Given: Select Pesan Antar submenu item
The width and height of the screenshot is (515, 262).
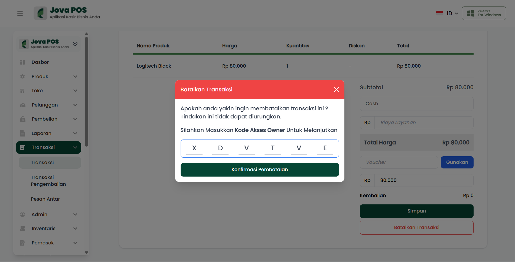Looking at the screenshot, I should pyautogui.click(x=45, y=199).
